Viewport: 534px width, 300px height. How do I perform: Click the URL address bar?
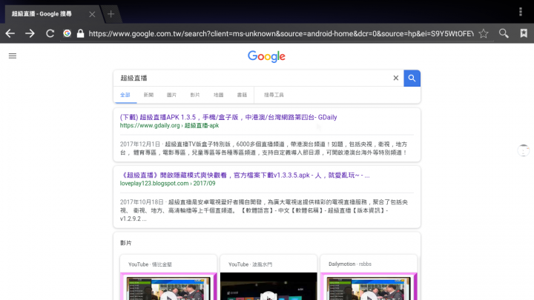[281, 33]
